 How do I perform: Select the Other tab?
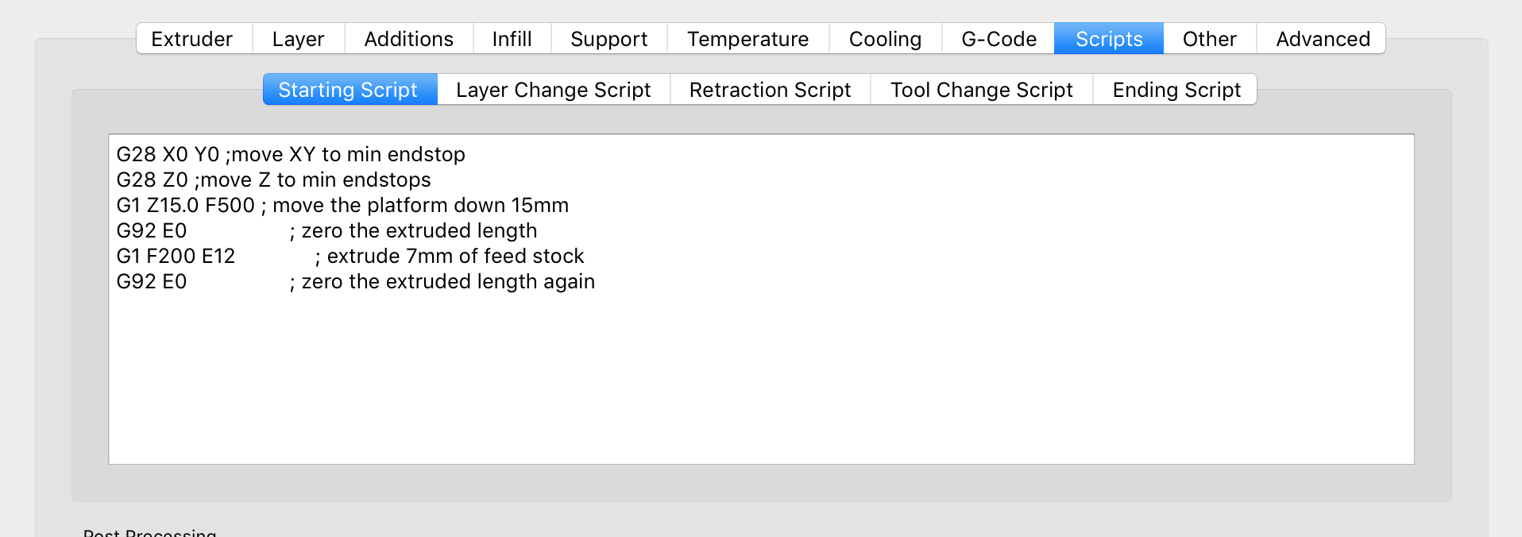[x=1209, y=39]
